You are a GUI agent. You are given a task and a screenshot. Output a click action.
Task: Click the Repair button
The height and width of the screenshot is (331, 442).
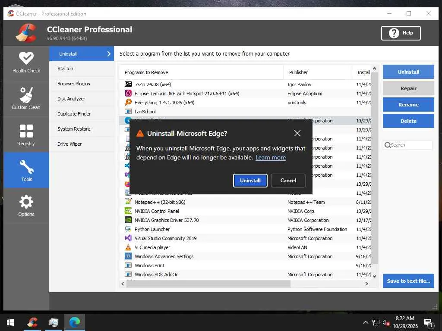tap(408, 88)
